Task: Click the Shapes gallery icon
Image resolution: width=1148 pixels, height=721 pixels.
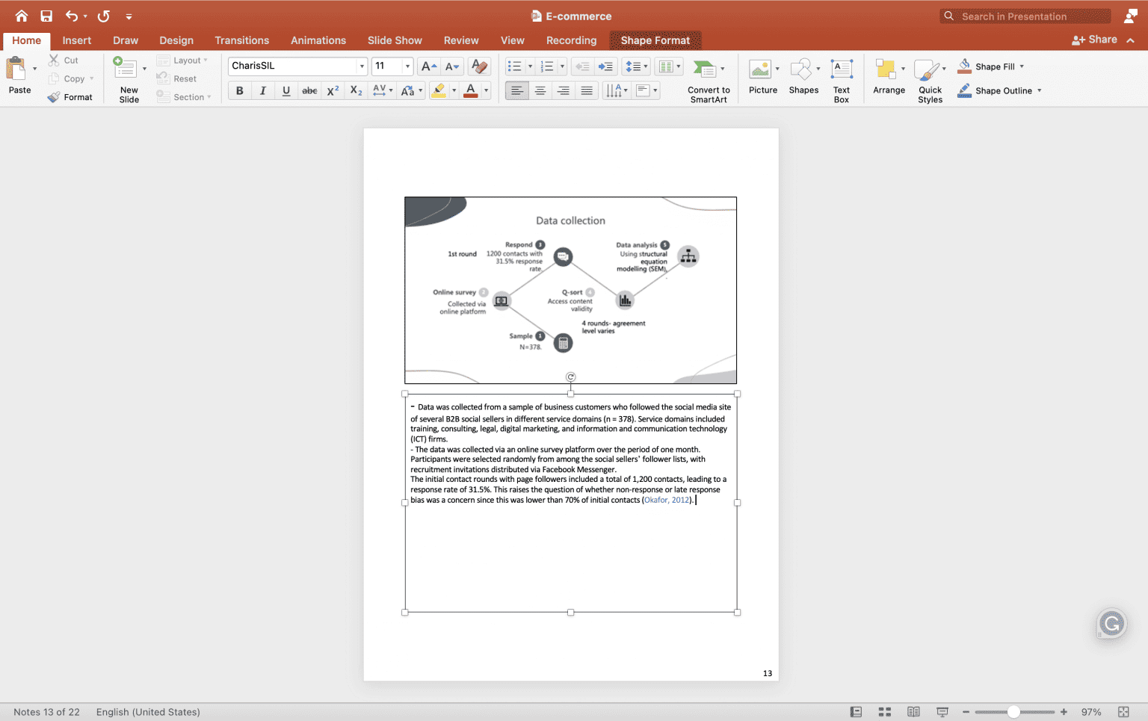Action: point(801,71)
